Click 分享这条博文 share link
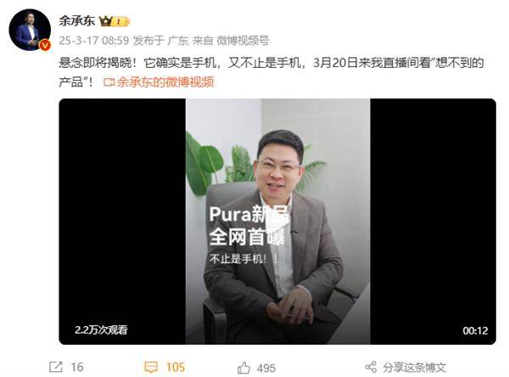509x377 pixels. 414,368
